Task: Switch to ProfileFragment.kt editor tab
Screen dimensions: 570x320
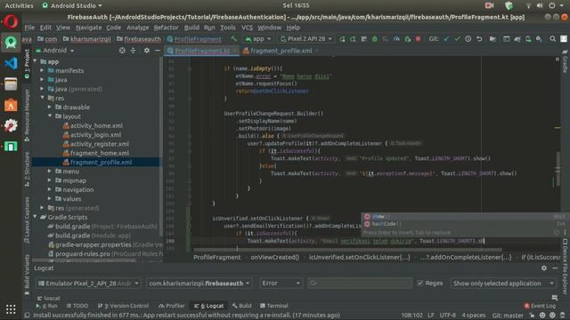Action: click(202, 51)
